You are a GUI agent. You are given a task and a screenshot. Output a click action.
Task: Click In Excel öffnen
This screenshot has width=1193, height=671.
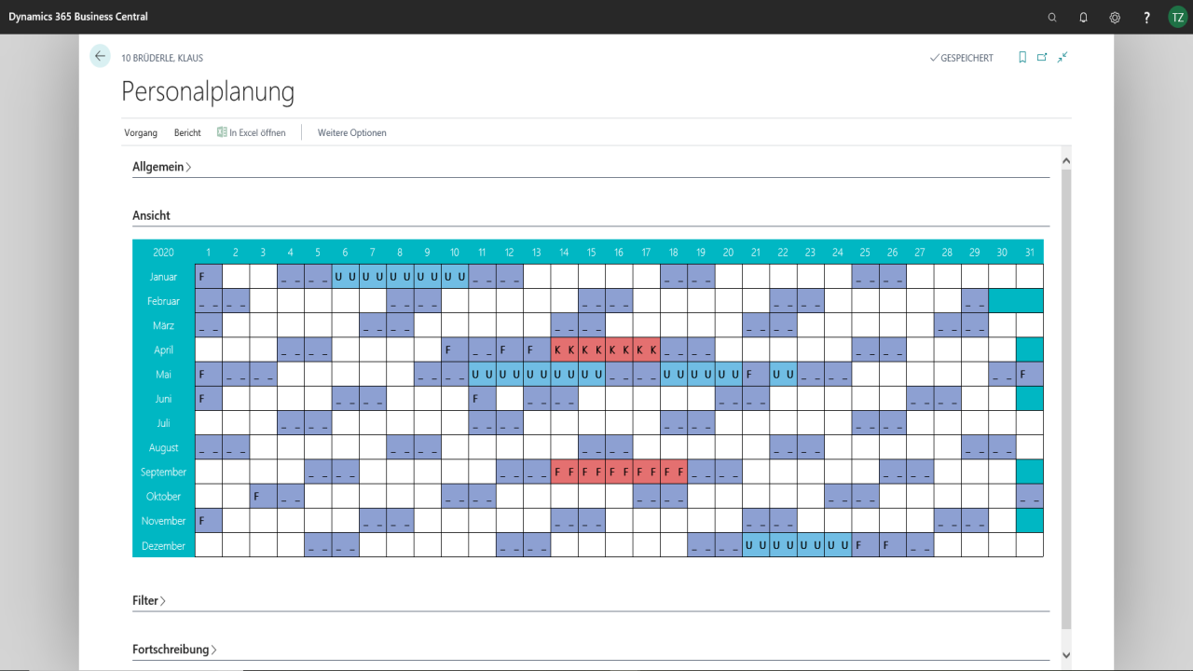(252, 132)
